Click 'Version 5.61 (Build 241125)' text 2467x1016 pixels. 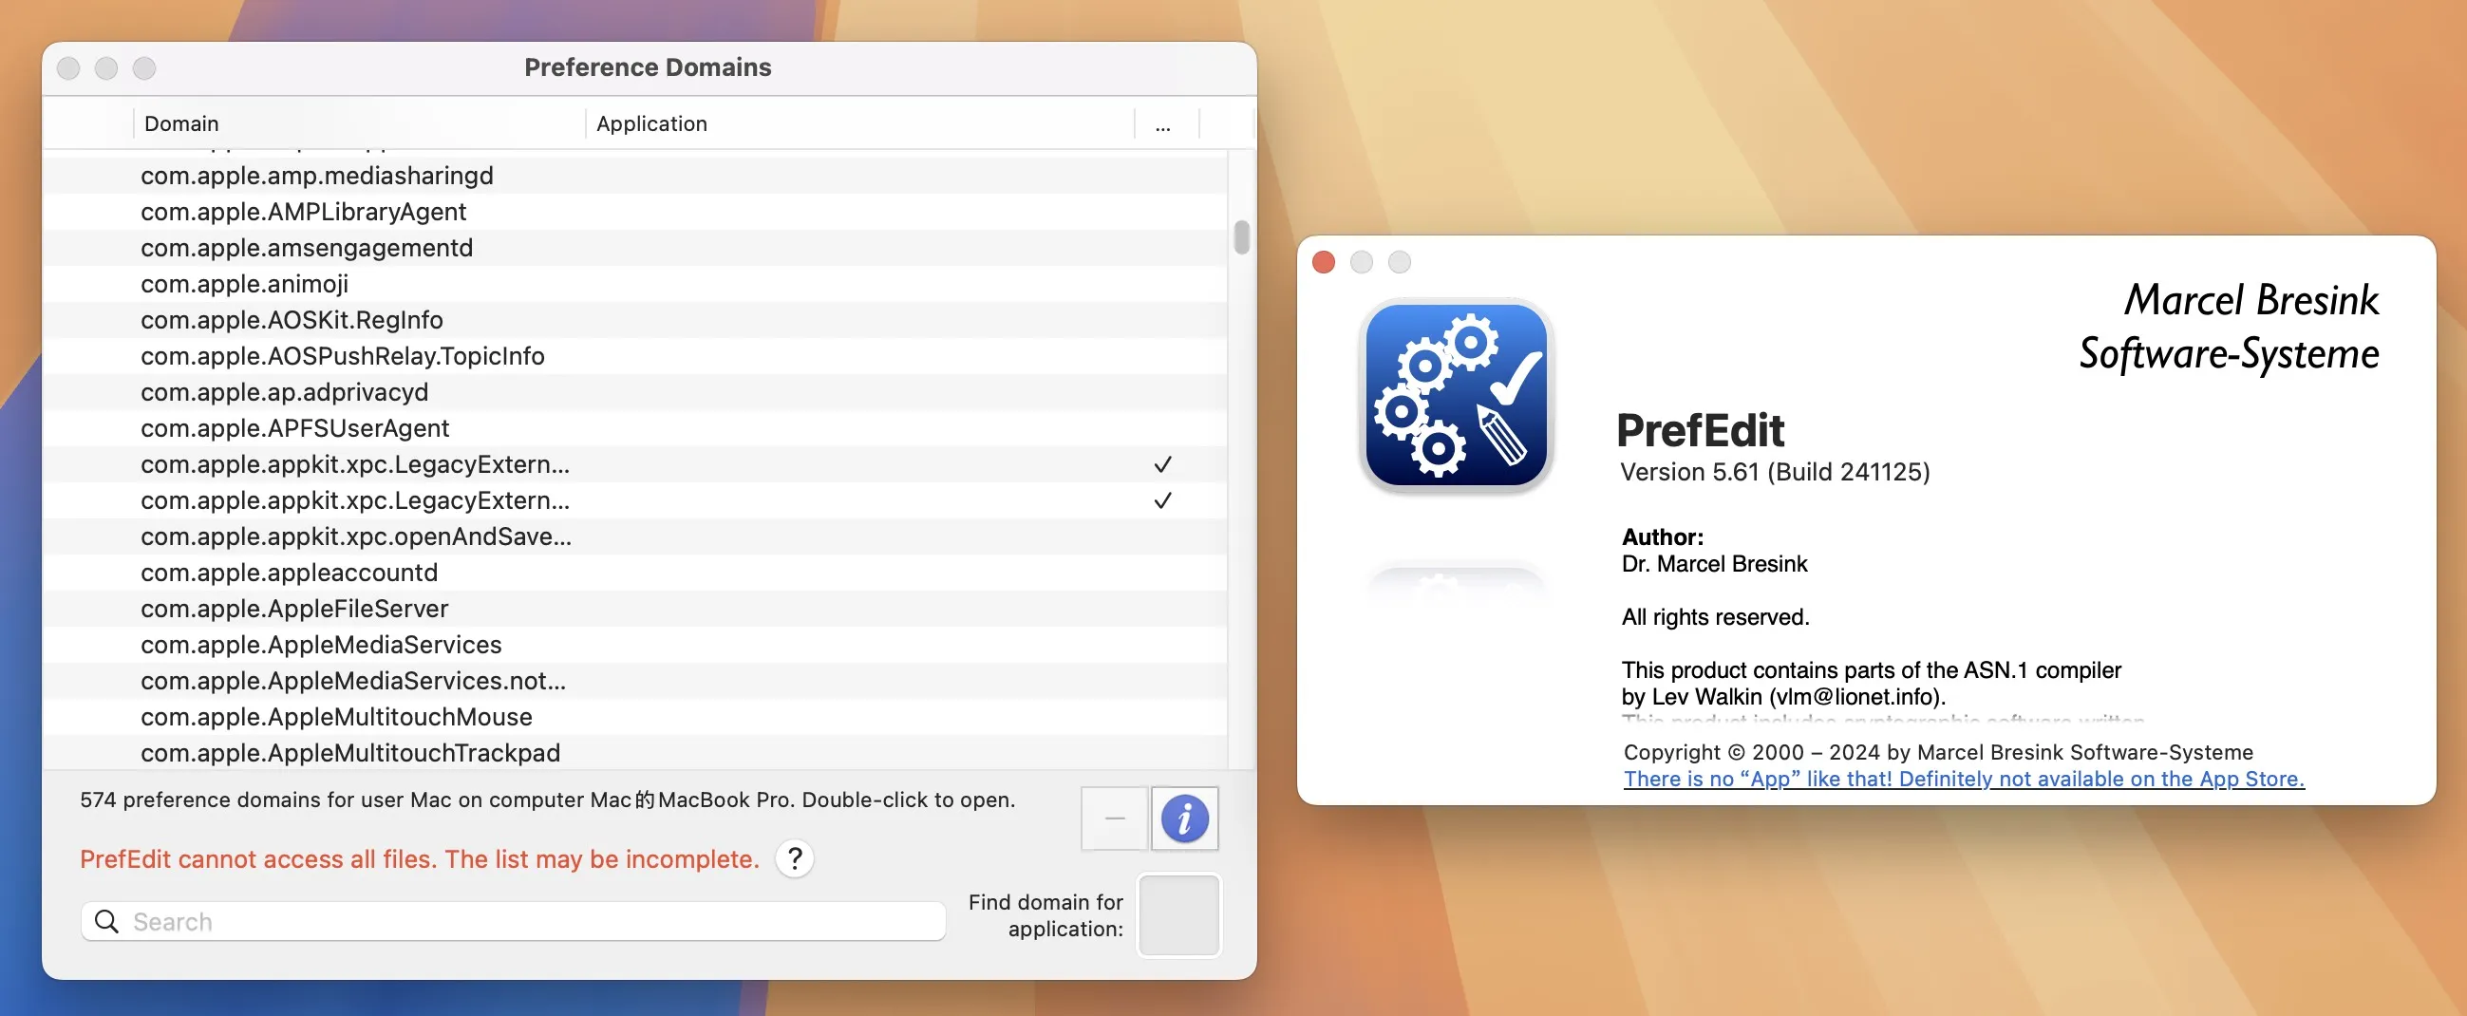(x=1775, y=472)
